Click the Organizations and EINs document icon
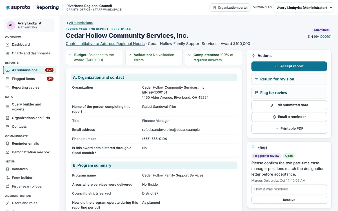This screenshot has height=211, width=338. pyautogui.click(x=8, y=118)
